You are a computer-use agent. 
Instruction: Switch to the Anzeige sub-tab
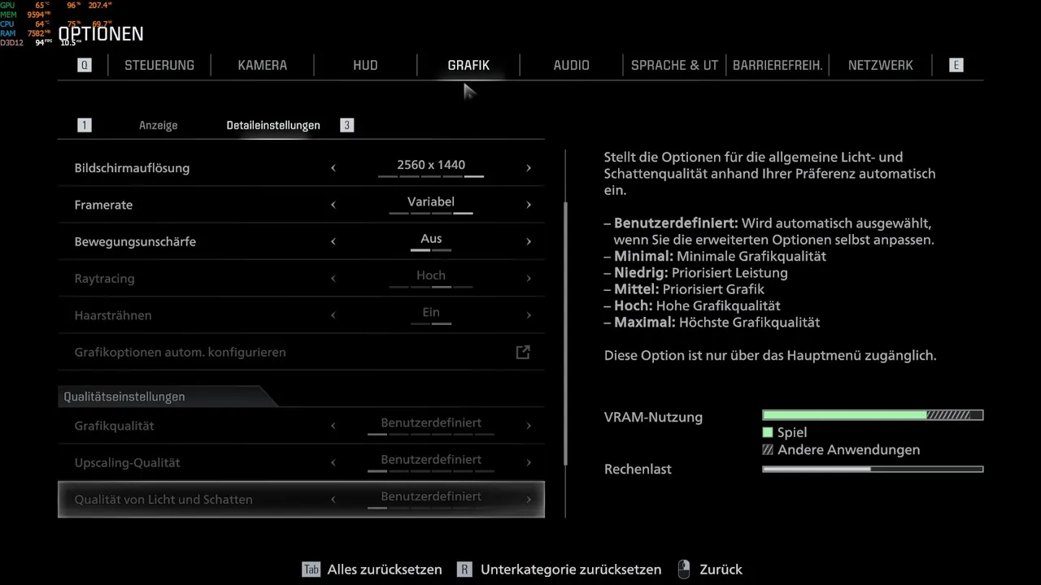(x=158, y=125)
